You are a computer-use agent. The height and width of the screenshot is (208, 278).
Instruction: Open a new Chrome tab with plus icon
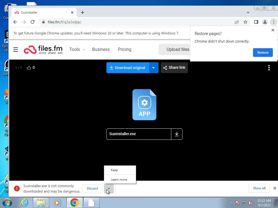pyautogui.click(x=83, y=12)
